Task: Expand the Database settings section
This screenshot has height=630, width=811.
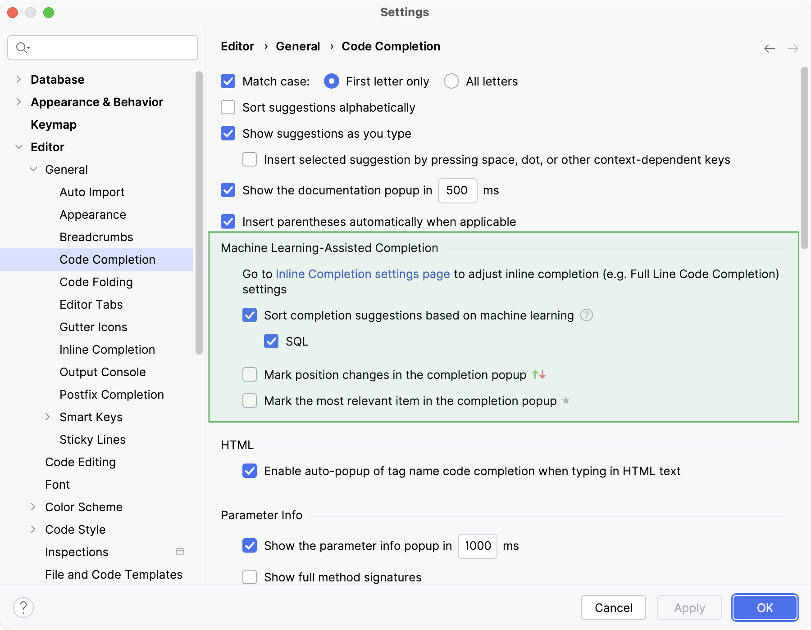Action: click(x=18, y=80)
